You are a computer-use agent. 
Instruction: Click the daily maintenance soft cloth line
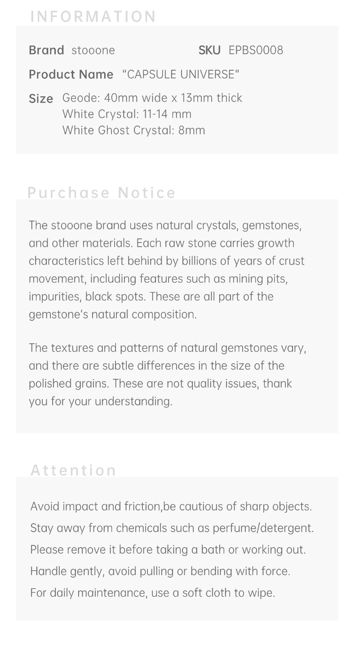tap(152, 593)
